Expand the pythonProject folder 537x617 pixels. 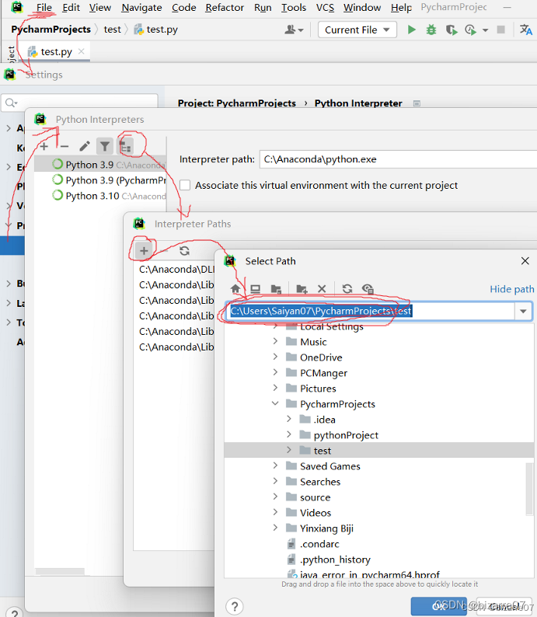click(x=289, y=434)
